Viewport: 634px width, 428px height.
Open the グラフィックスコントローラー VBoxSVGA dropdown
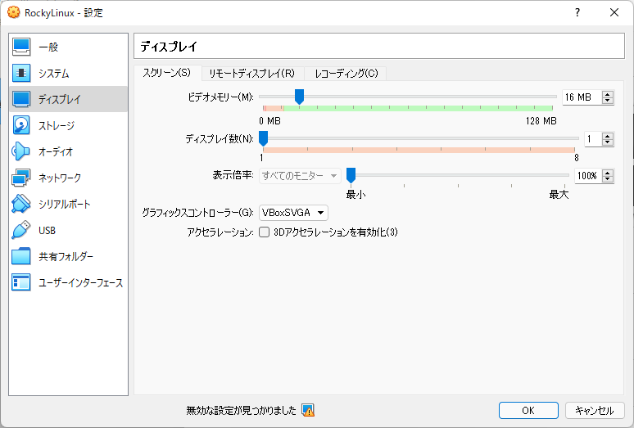point(293,213)
